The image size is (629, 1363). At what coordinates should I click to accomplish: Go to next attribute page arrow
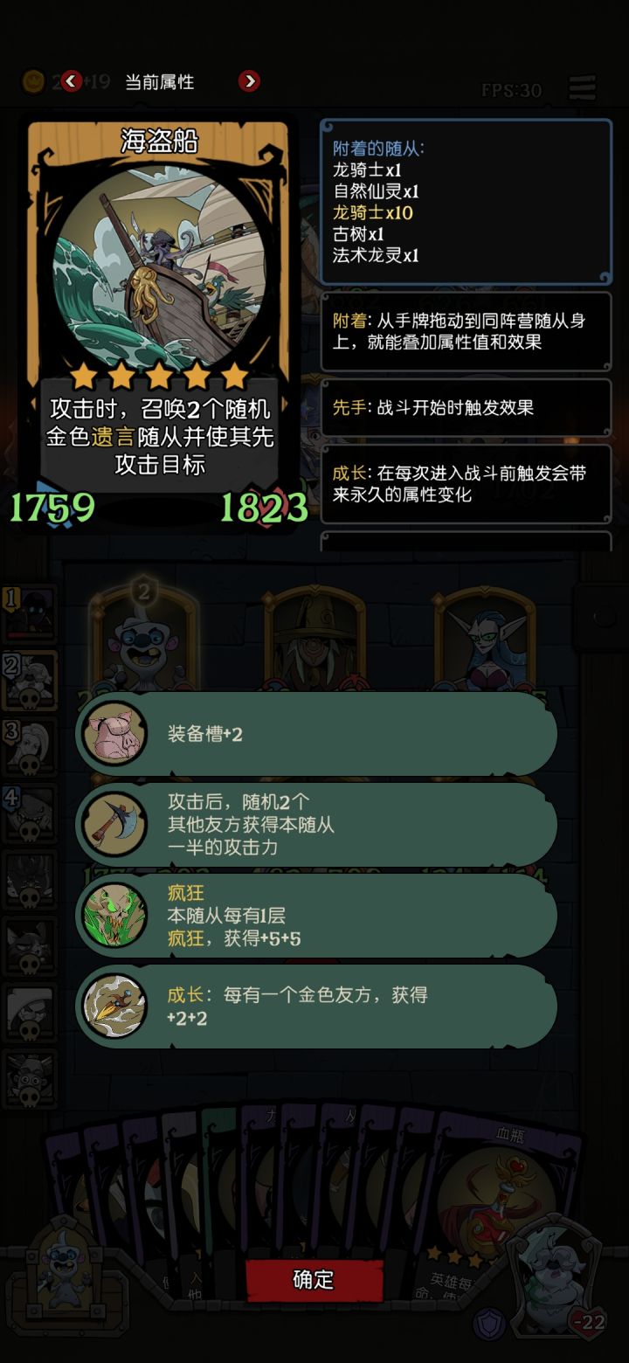pyautogui.click(x=249, y=81)
